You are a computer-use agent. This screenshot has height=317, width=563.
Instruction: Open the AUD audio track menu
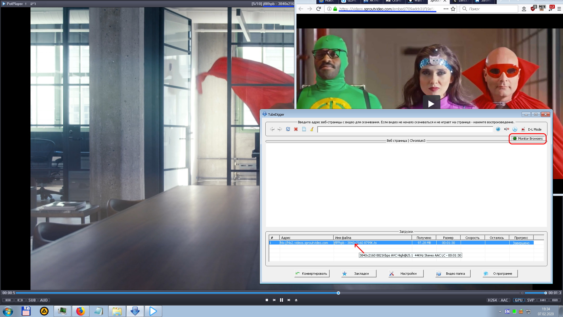(44, 300)
